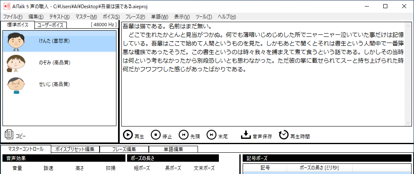Click the 長ポーズ label

coord(173,168)
